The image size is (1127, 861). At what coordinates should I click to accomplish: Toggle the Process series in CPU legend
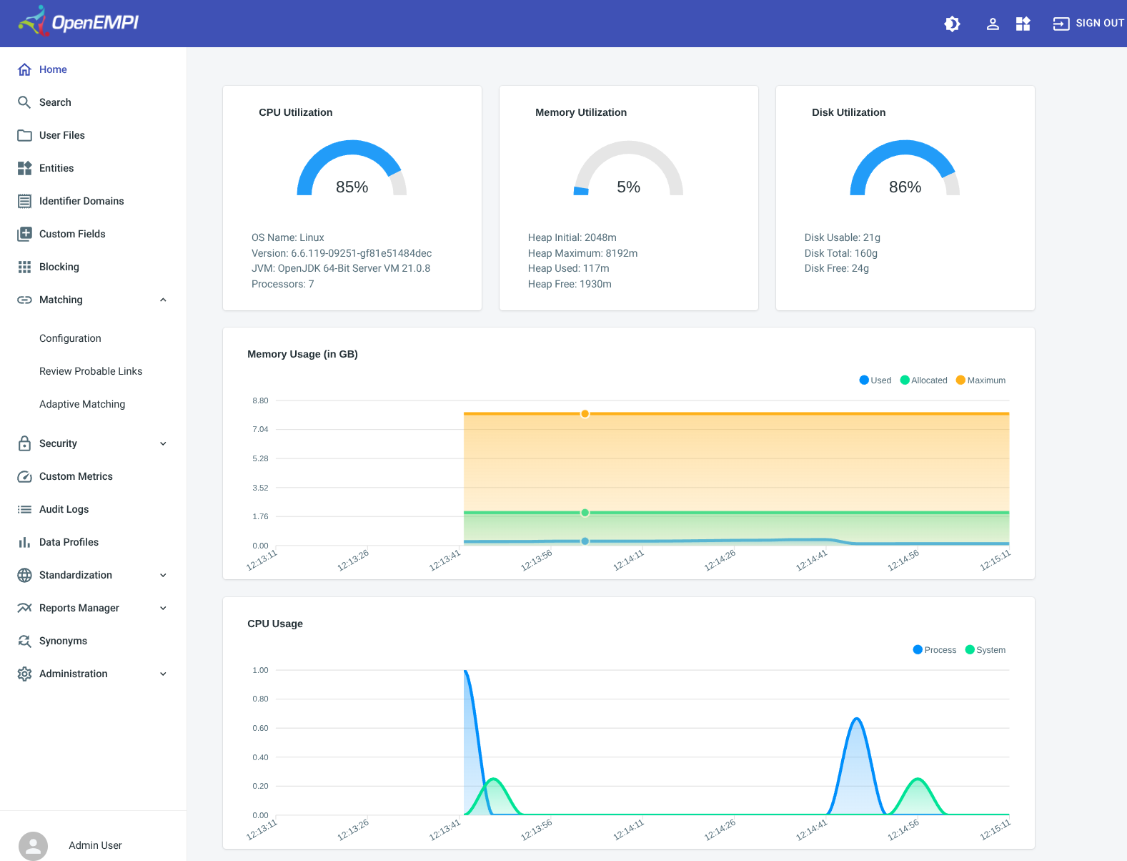click(935, 650)
